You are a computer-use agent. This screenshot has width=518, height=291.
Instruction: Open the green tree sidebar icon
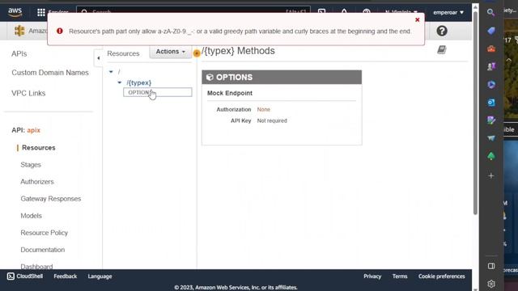(491, 156)
